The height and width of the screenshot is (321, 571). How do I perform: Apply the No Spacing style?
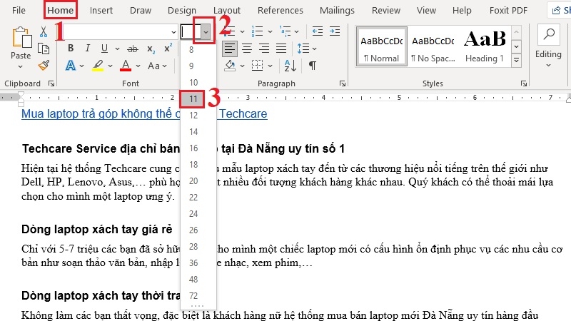(433, 47)
